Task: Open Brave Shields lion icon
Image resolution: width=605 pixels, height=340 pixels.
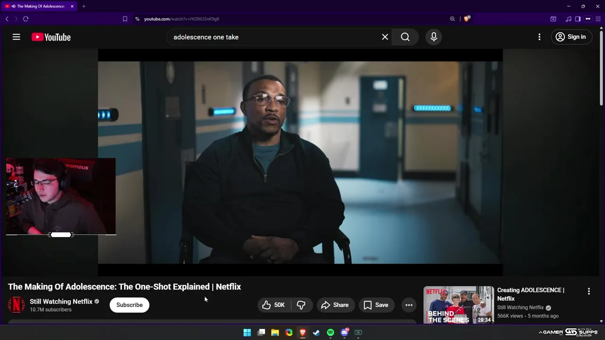Action: pos(467,19)
